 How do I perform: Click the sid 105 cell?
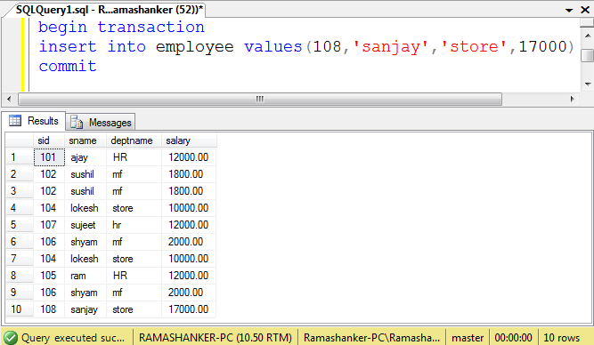(x=49, y=276)
